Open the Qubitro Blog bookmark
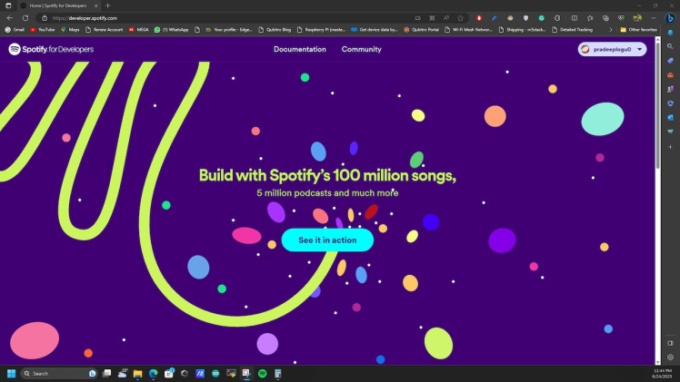 pyautogui.click(x=275, y=30)
